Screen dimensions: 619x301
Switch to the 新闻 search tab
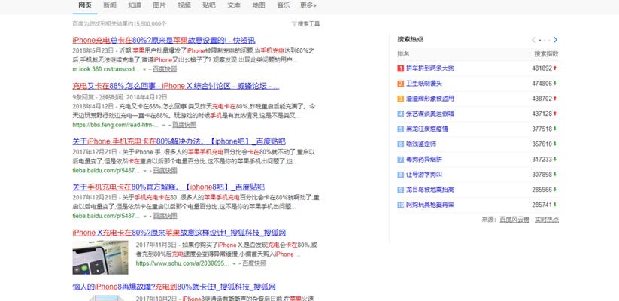(x=110, y=5)
